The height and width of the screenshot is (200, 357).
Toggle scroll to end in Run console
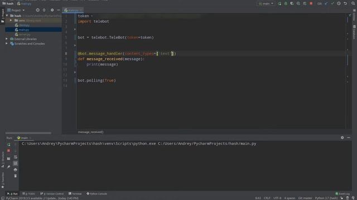click(x=16, y=163)
